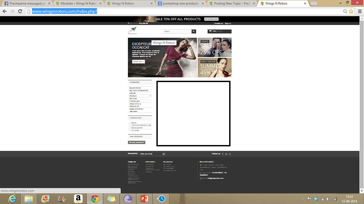Click the Wings N Rotors site logo

click(132, 31)
